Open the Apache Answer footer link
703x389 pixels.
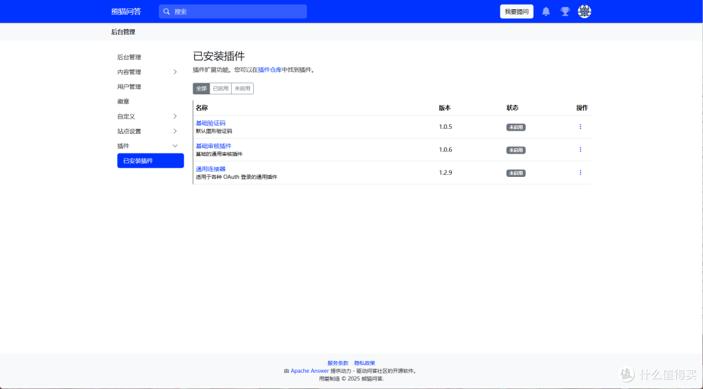coord(310,371)
